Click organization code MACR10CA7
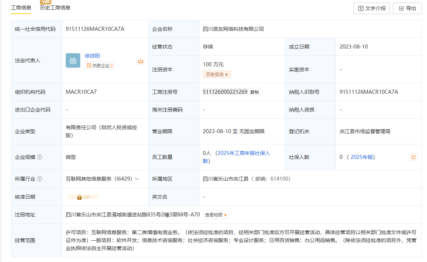Screen dimensions: 427x262 [x=81, y=92]
